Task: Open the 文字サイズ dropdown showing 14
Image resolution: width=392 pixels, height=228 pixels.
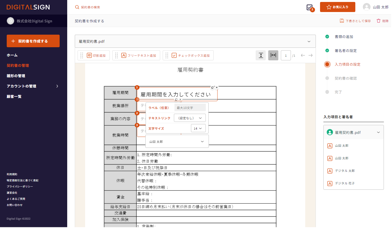Action: [x=198, y=129]
